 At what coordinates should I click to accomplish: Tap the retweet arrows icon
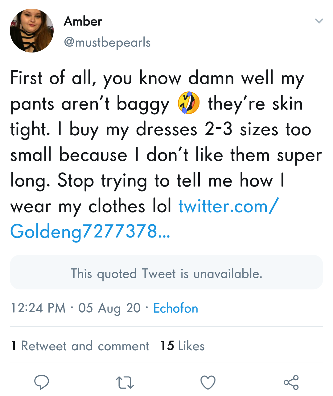(x=125, y=382)
